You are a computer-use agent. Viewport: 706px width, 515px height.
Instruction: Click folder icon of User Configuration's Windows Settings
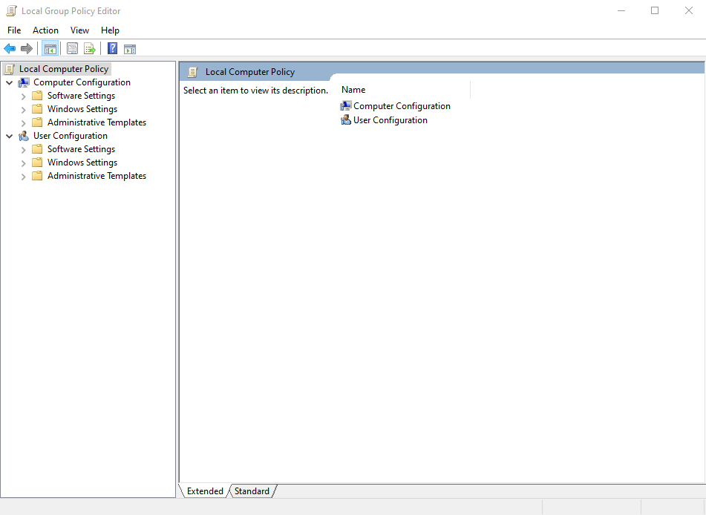(37, 162)
